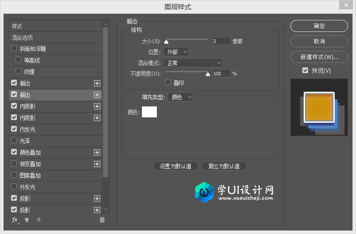Click the 不透明度 value field showing 100
This screenshot has height=234, width=356.
pyautogui.click(x=221, y=73)
